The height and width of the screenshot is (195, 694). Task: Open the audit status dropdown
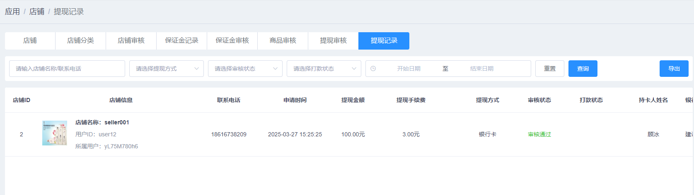[245, 69]
